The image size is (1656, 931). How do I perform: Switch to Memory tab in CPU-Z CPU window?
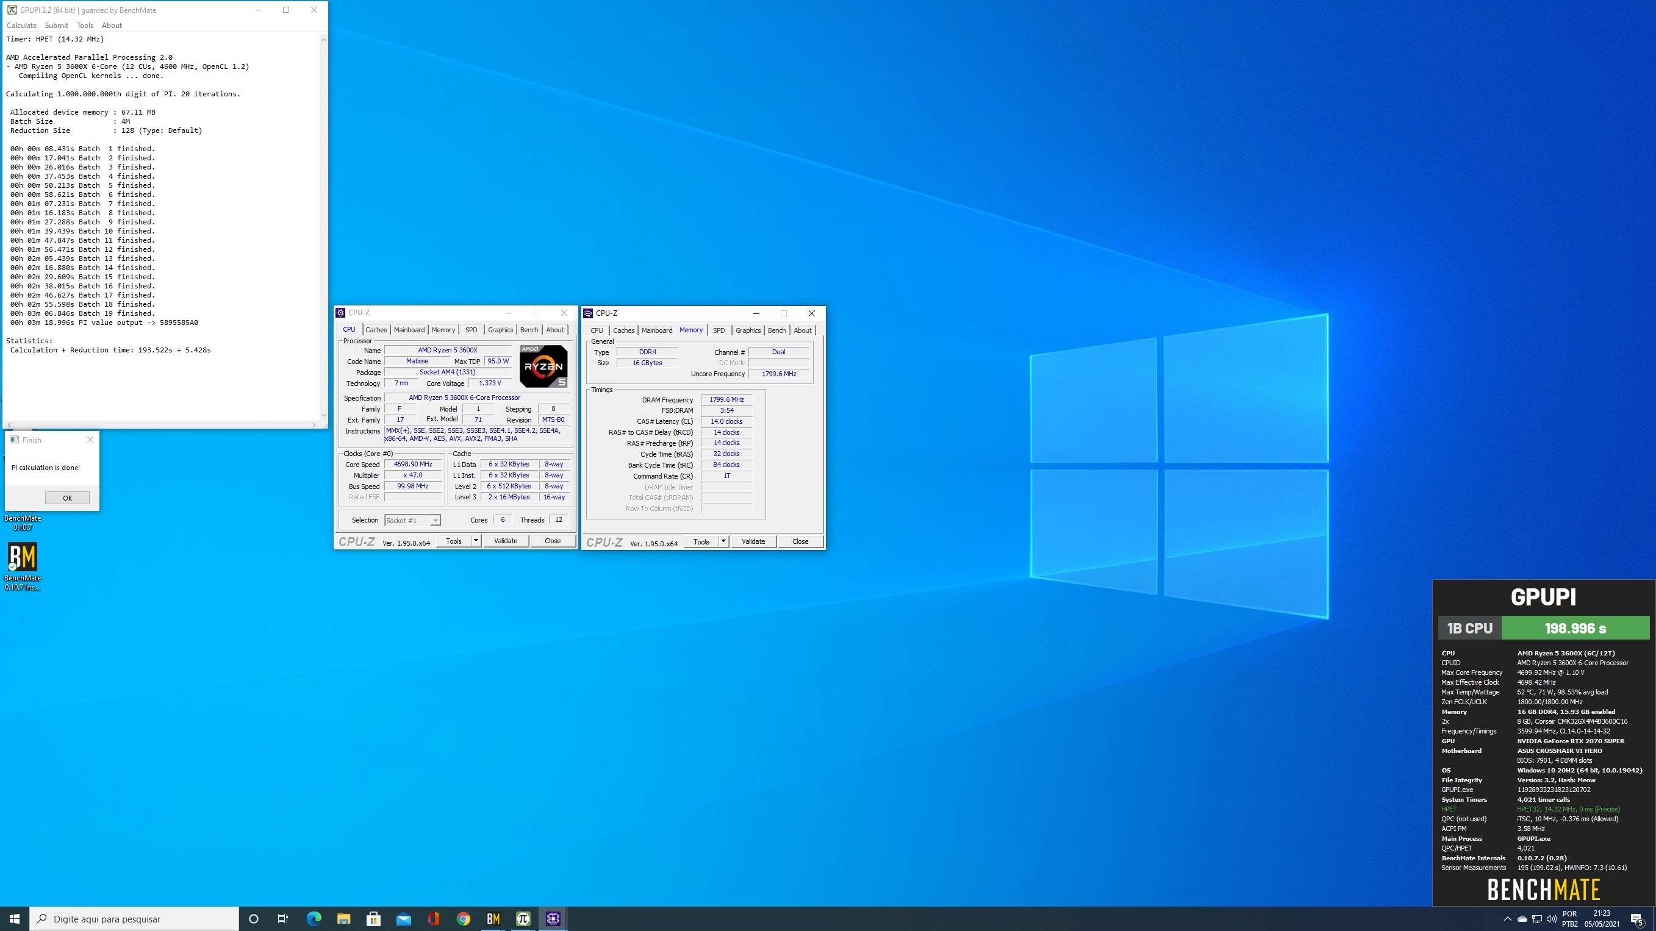click(x=443, y=330)
